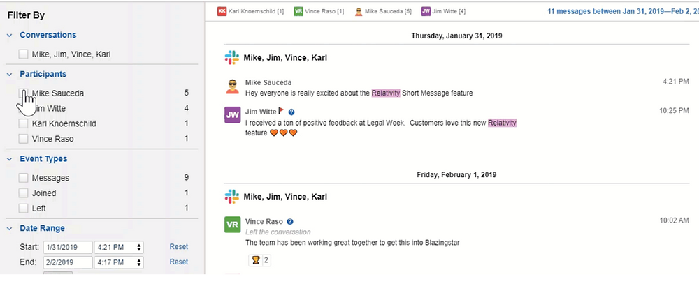This screenshot has width=699, height=286.
Task: Click the help icon next to Jim Witte
Action: click(x=291, y=111)
